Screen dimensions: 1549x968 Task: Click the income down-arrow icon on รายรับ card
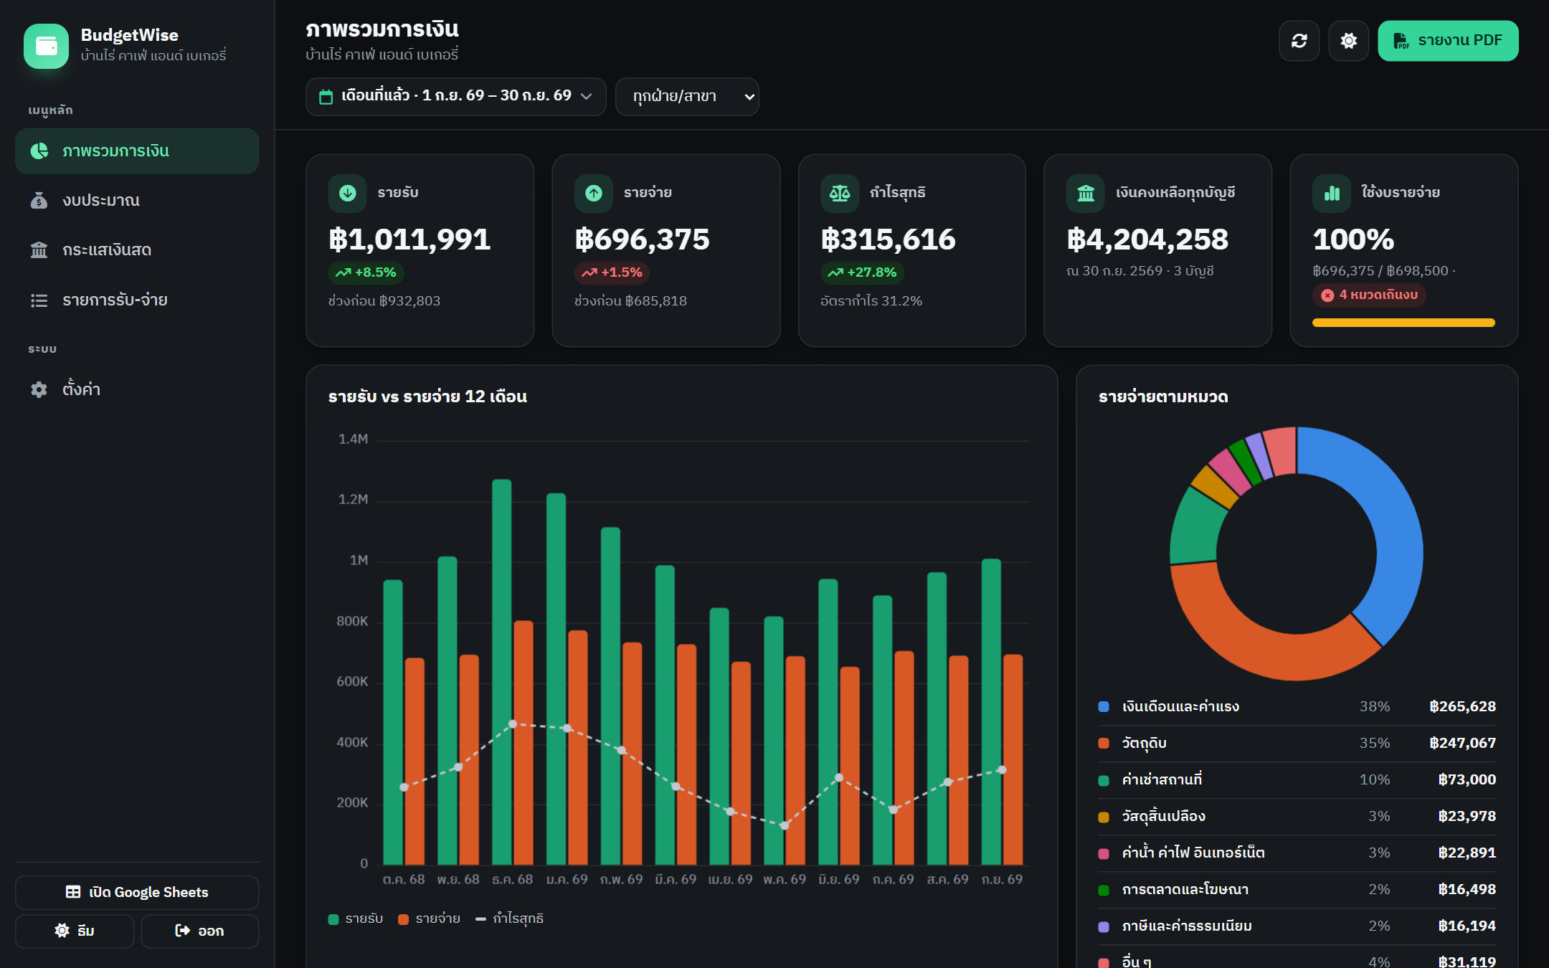coord(348,193)
